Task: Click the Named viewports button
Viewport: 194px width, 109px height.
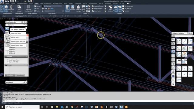Action: pos(37,6)
